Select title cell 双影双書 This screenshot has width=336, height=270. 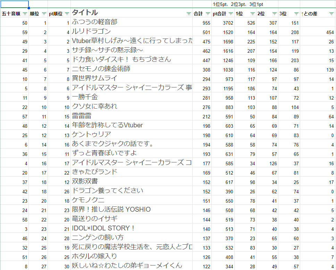click(x=131, y=182)
